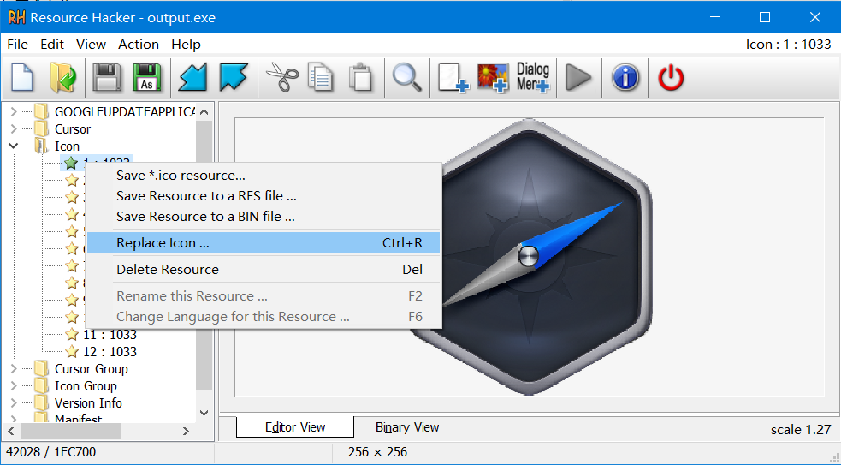The image size is (841, 465).
Task: Open the Action menu
Action: pos(139,45)
